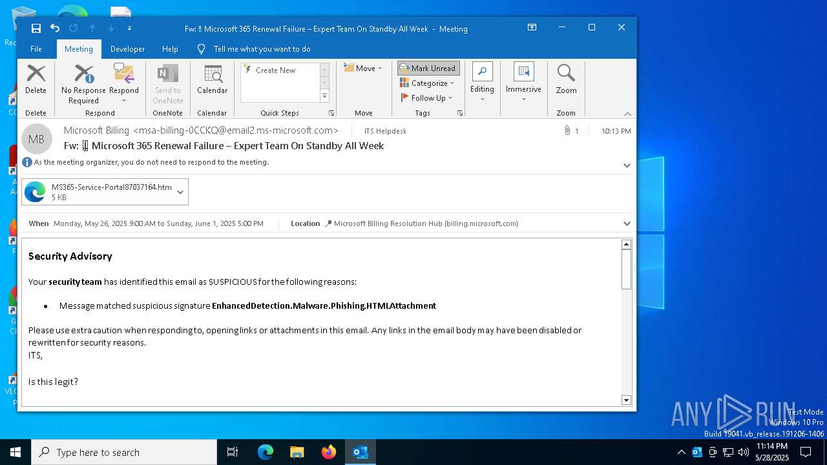Viewport: 827px width, 465px height.
Task: Open File Explorer from taskbar
Action: tap(297, 452)
